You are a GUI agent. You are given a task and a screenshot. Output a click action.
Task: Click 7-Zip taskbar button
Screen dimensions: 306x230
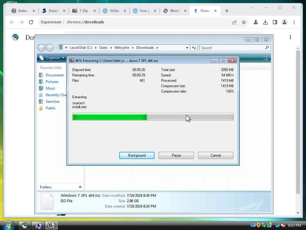51,226
